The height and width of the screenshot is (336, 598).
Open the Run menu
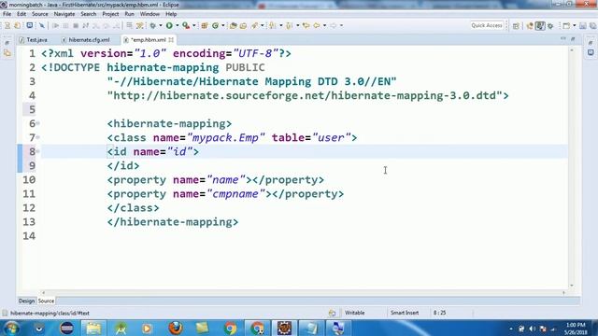129,14
